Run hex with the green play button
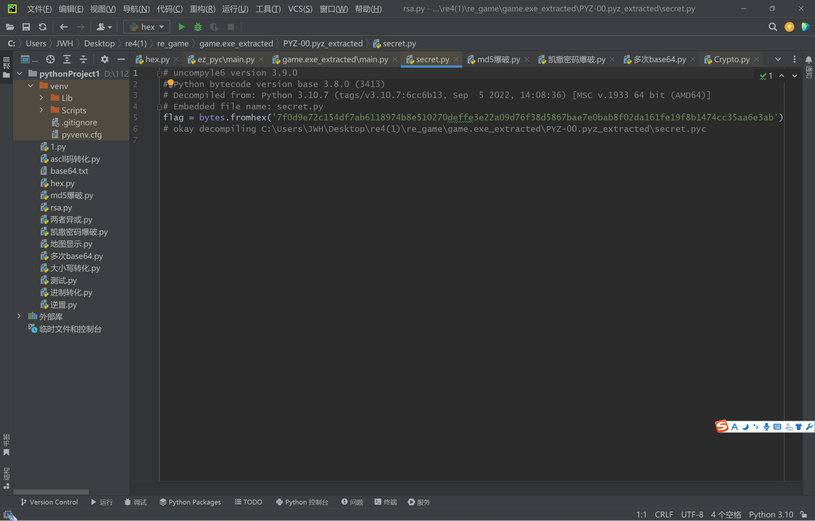Image resolution: width=815 pixels, height=521 pixels. pos(181,27)
